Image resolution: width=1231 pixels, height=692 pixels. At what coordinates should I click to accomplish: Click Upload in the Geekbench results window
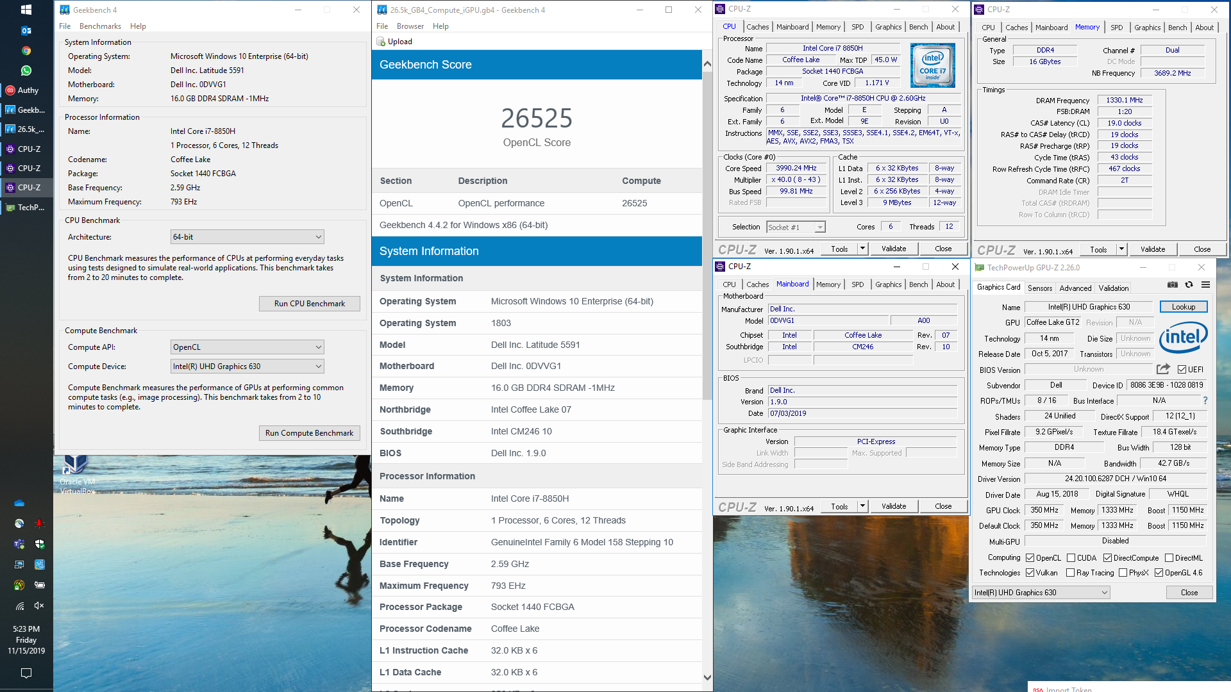click(395, 42)
